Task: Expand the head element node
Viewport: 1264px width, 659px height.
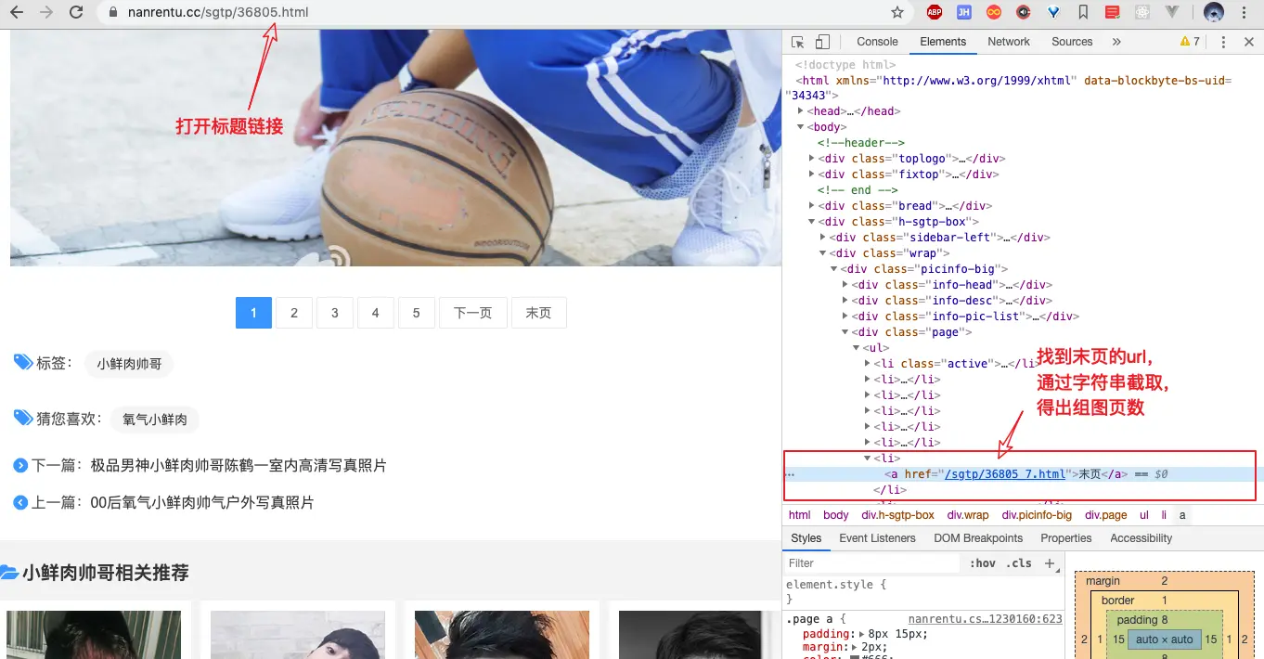Action: pos(800,110)
